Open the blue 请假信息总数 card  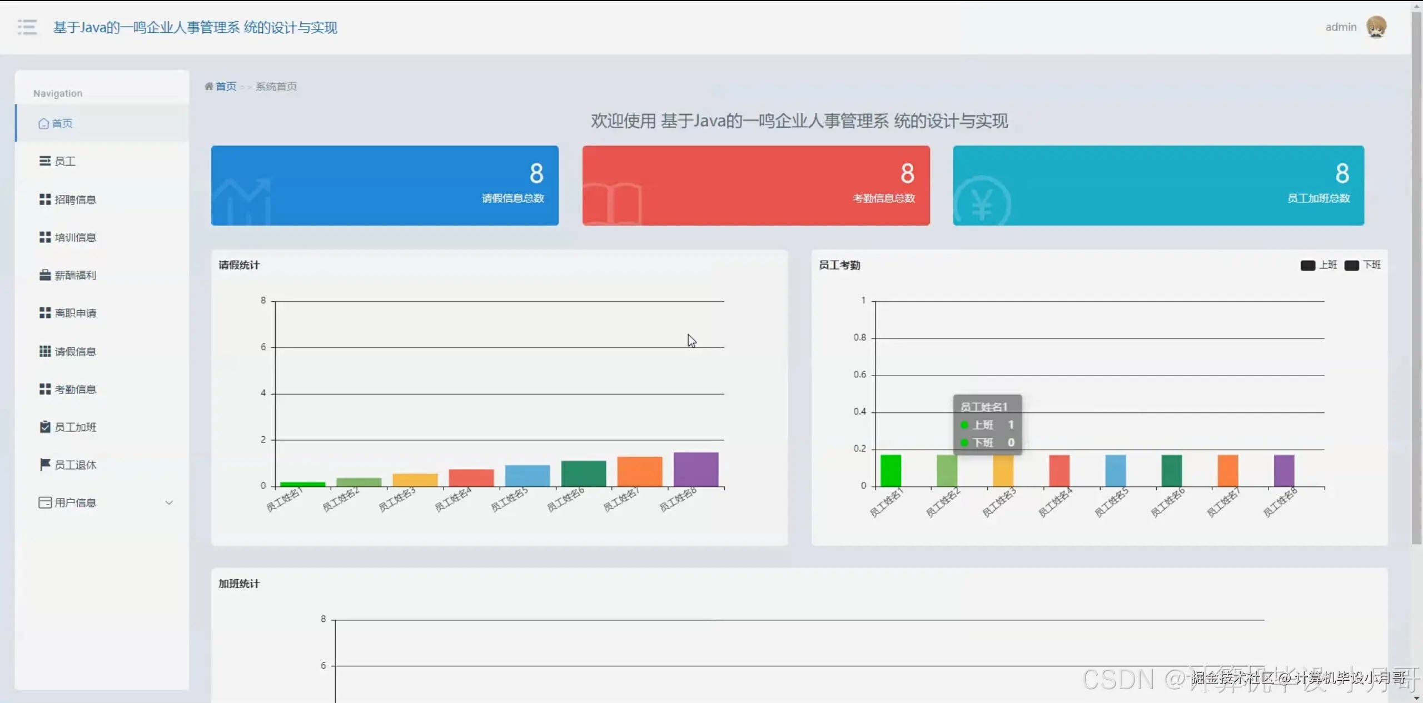pos(385,185)
